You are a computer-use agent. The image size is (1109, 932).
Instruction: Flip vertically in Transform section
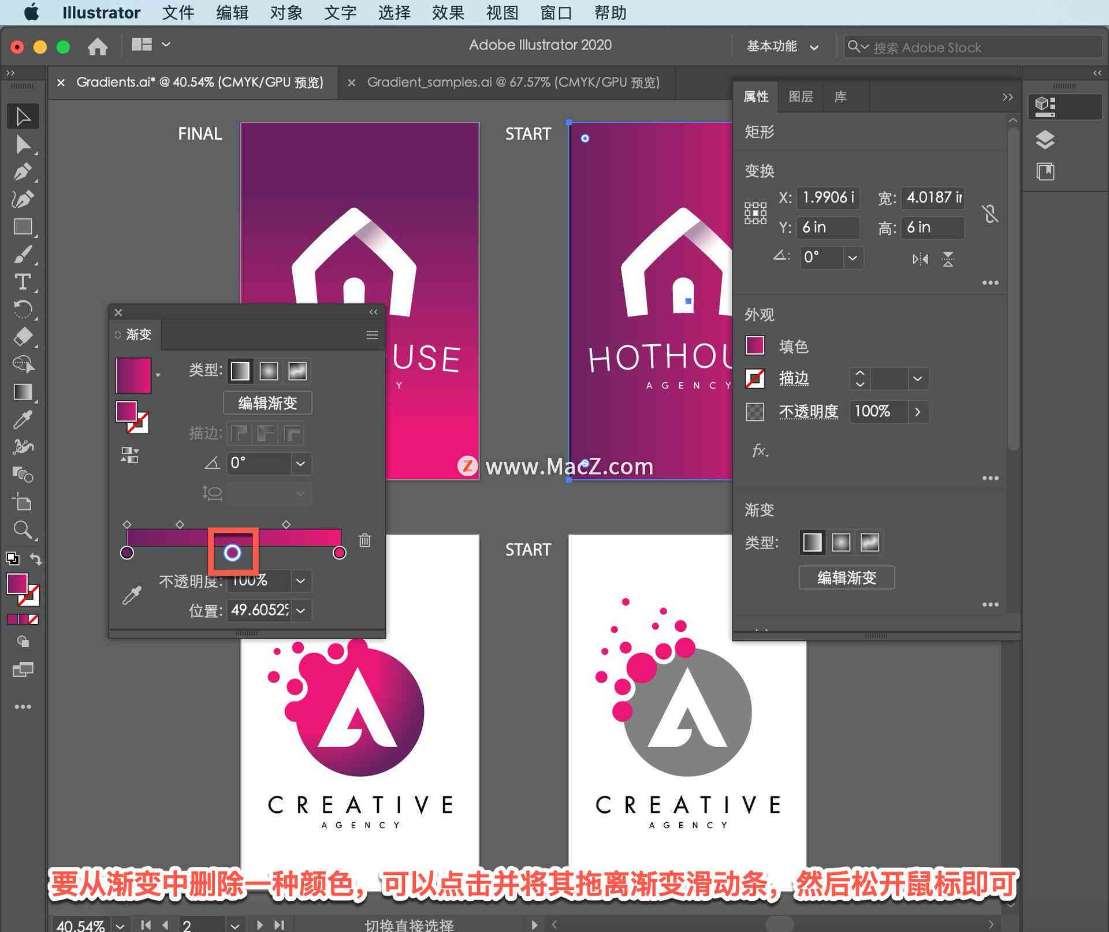948,259
